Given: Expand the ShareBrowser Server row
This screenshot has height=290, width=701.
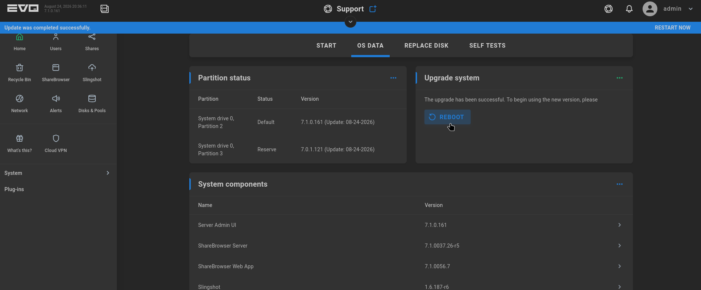Looking at the screenshot, I should [411, 246].
